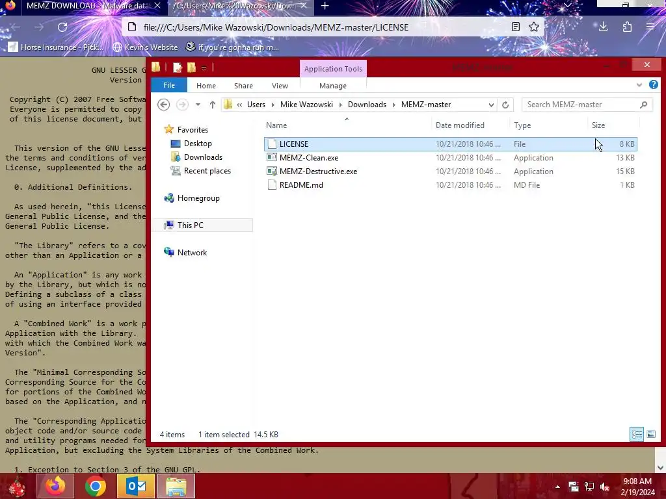Open the Firefox extensions puzzle icon
This screenshot has height=499, width=666.
(627, 27)
